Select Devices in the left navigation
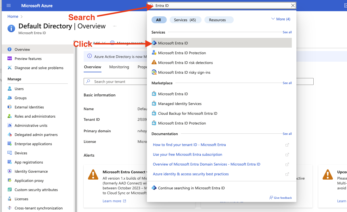The image size is (347, 212). coord(20,153)
